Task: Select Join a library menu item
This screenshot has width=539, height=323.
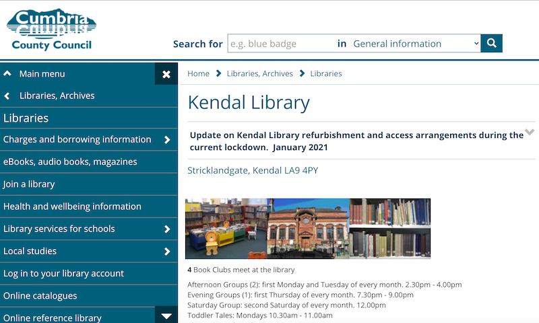Action: click(x=29, y=184)
